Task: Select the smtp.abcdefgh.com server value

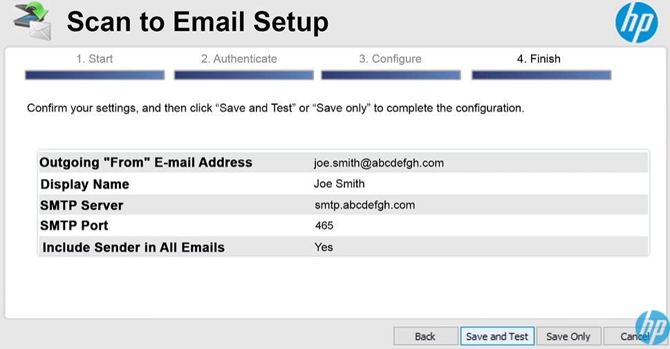Action: tap(364, 205)
